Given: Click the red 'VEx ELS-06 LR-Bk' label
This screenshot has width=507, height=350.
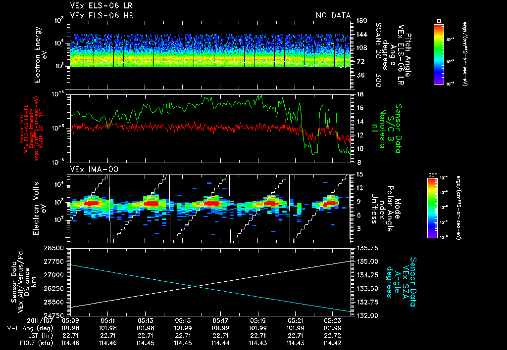Looking at the screenshot, I should [x=27, y=129].
